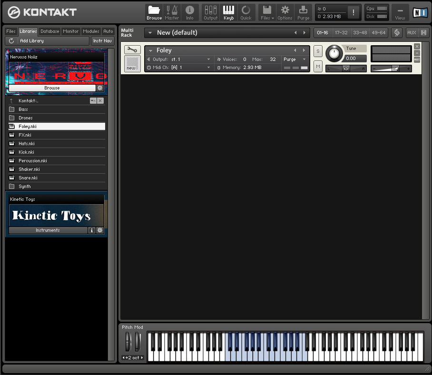Remove the Foley instrument from rack
The image size is (432, 375).
coord(417,46)
